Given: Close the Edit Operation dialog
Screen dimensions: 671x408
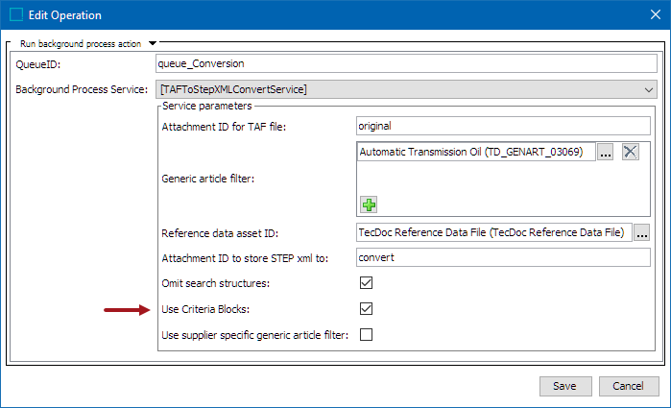Looking at the screenshot, I should pos(656,14).
